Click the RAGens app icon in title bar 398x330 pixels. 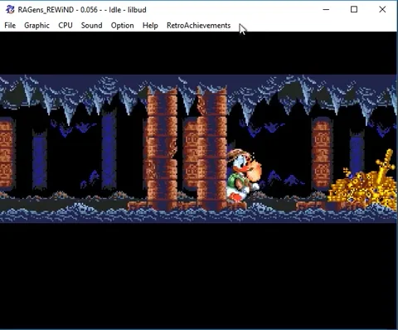tap(10, 10)
